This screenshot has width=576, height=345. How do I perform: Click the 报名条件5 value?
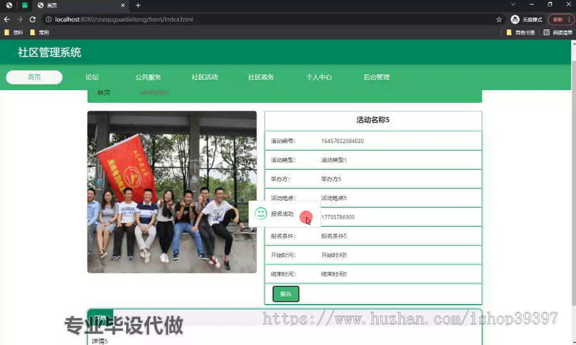[334, 236]
